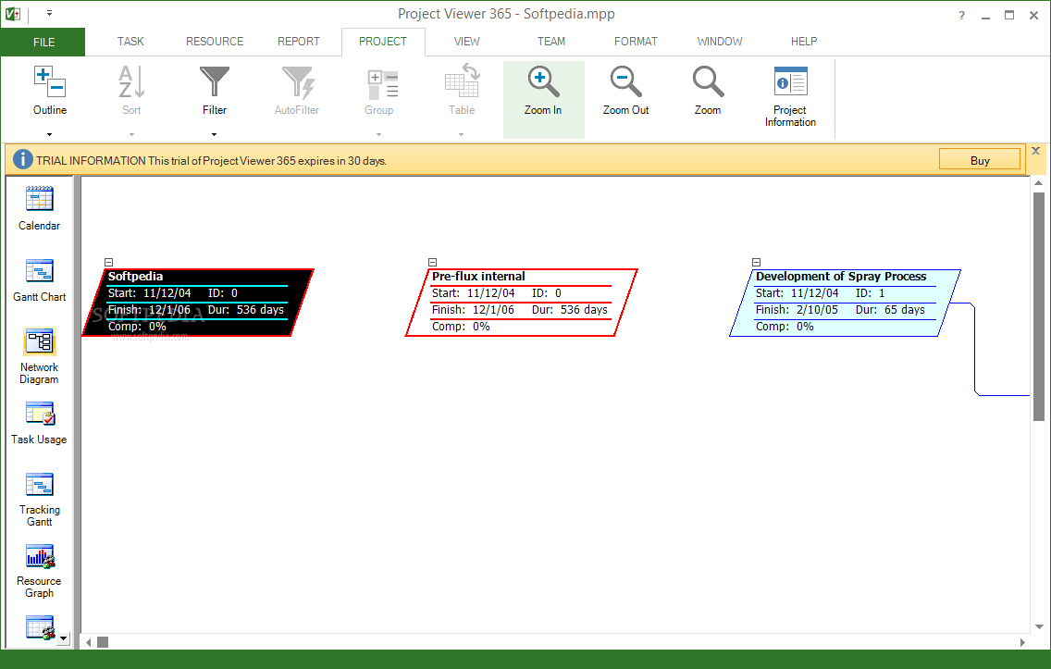Click the Table ribbon icon
This screenshot has width=1051, height=669.
point(462,81)
